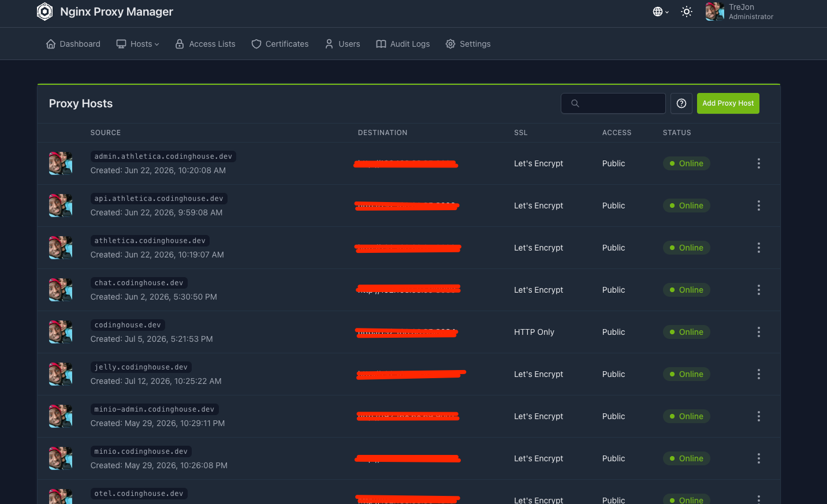The image size is (827, 504).
Task: Open the Settings page
Action: coord(468,44)
